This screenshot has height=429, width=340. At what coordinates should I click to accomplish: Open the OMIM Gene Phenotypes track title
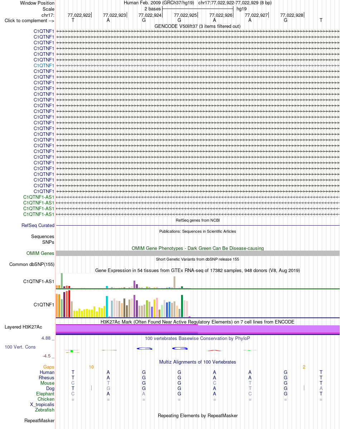[x=198, y=248]
